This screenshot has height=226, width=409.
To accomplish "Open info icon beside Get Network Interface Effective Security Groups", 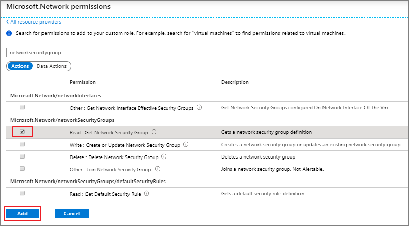I will click(199, 107).
